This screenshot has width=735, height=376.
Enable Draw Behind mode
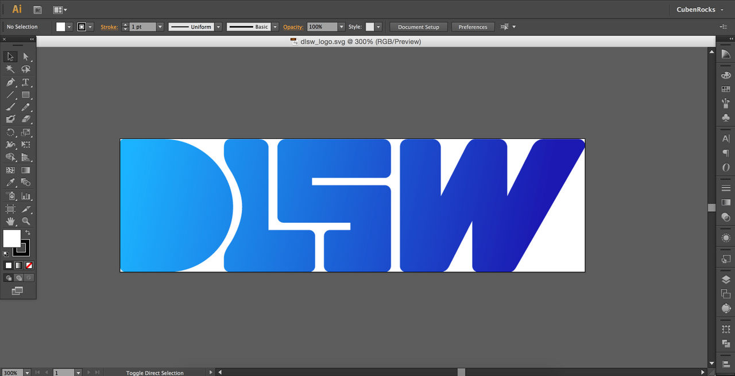coord(19,278)
